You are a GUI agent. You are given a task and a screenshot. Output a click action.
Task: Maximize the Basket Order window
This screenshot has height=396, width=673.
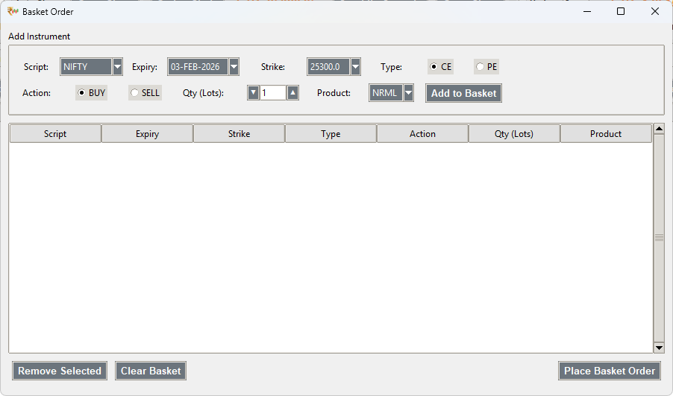coord(621,12)
